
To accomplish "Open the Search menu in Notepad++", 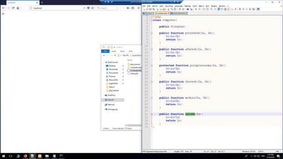I will 155,6.
